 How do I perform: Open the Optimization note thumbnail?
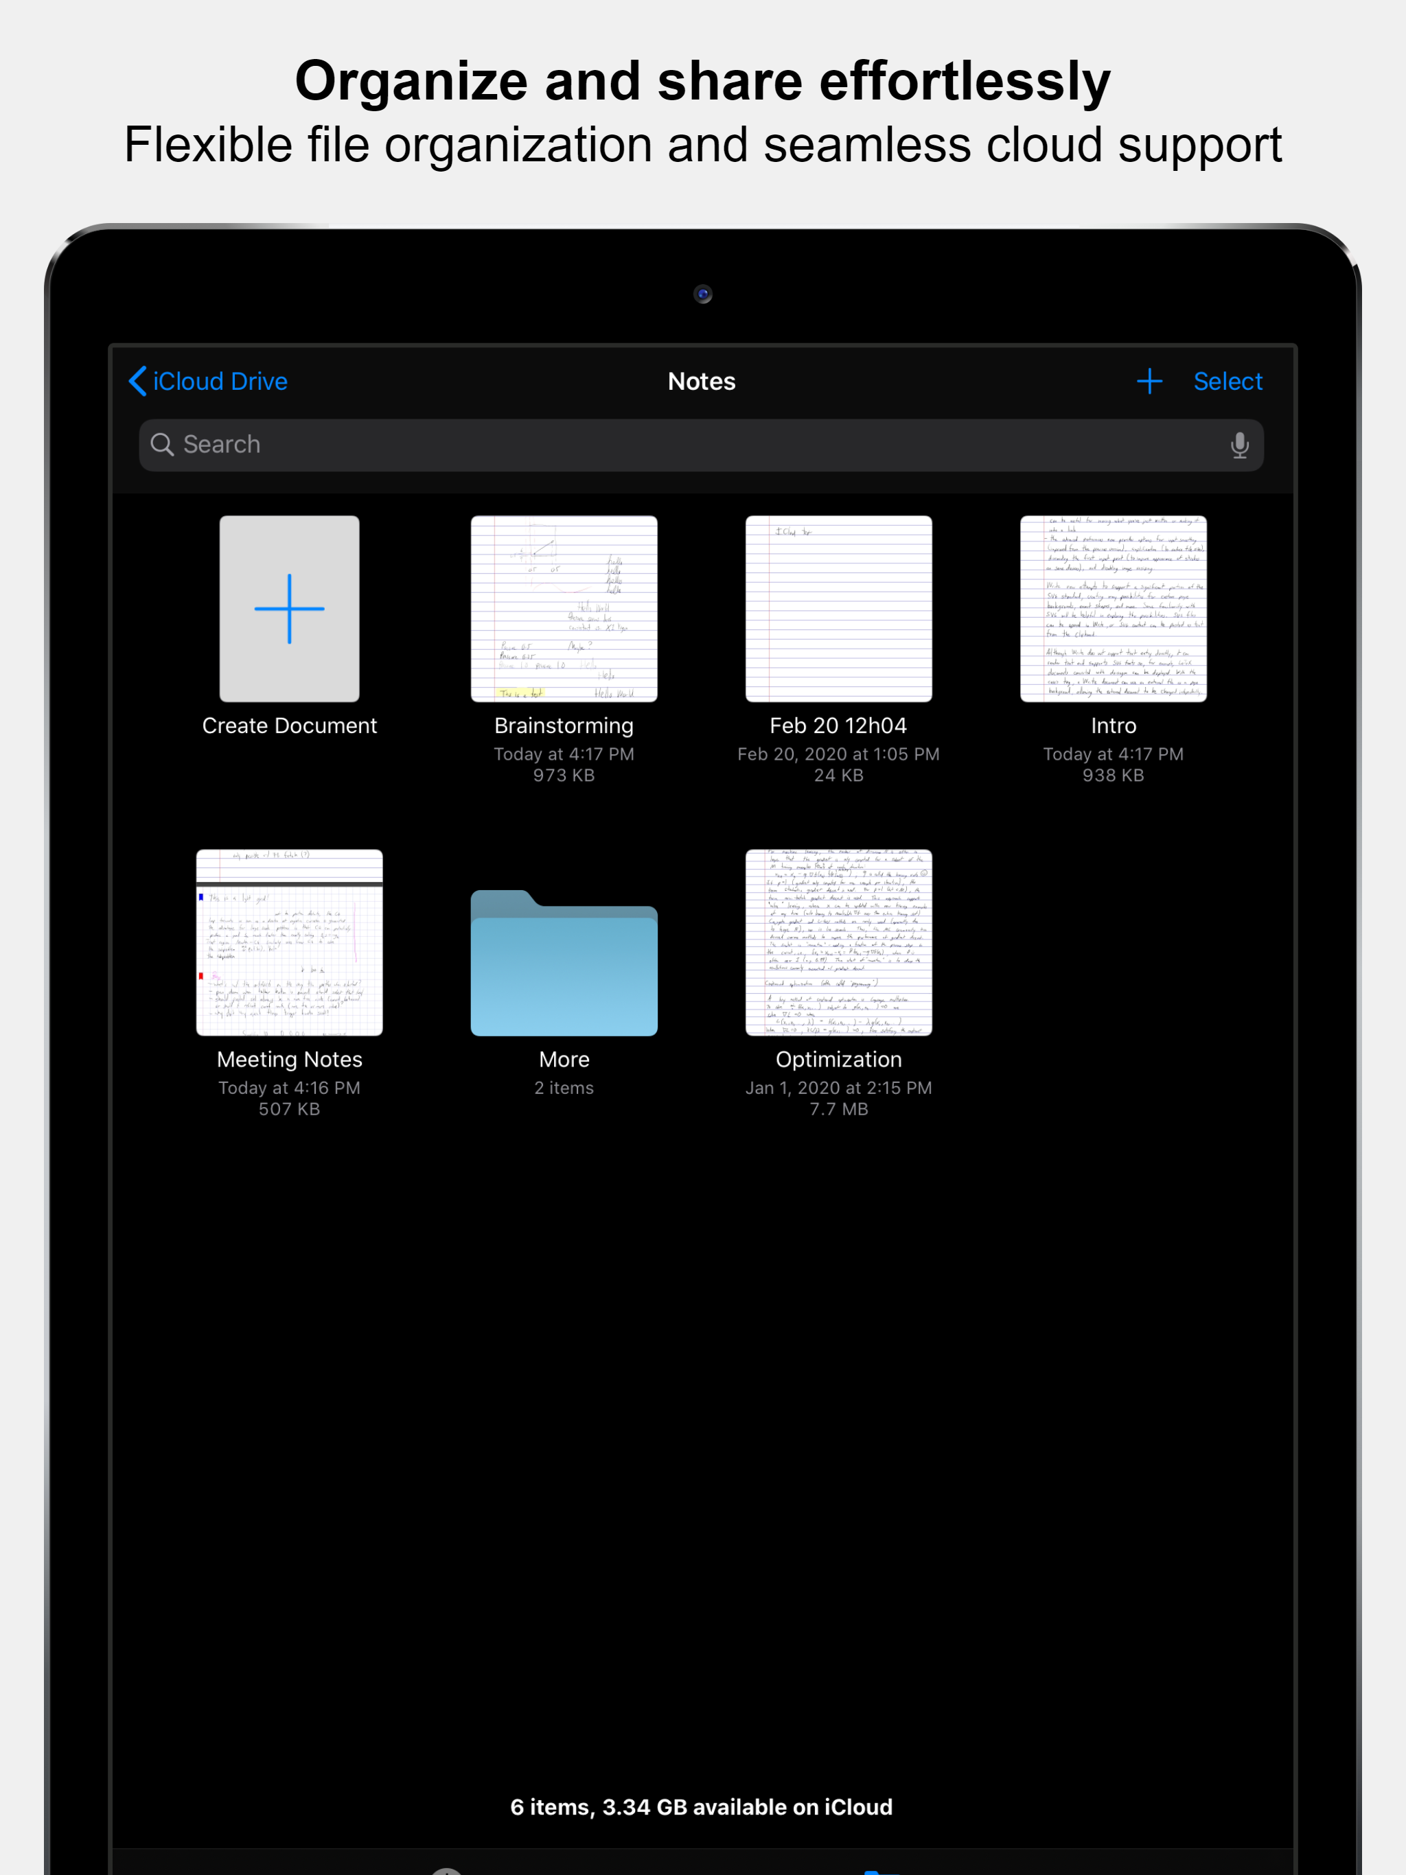838,942
